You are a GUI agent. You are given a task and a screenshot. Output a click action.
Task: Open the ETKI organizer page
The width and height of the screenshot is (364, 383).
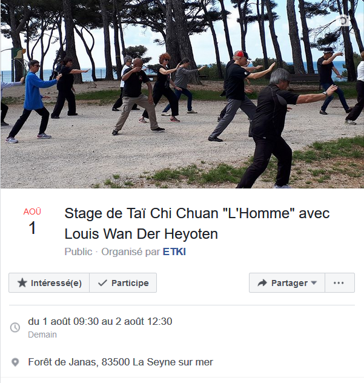174,252
